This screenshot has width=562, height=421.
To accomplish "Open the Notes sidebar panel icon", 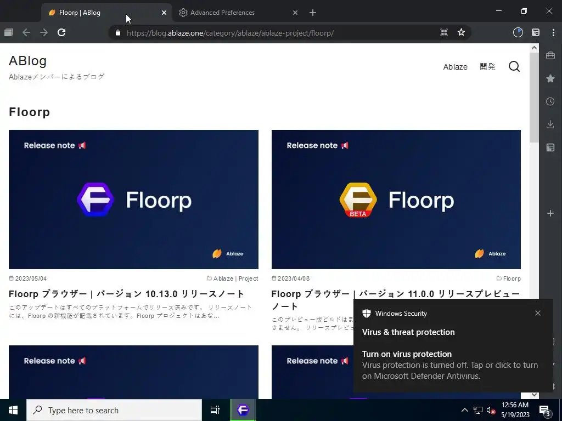I will [550, 147].
